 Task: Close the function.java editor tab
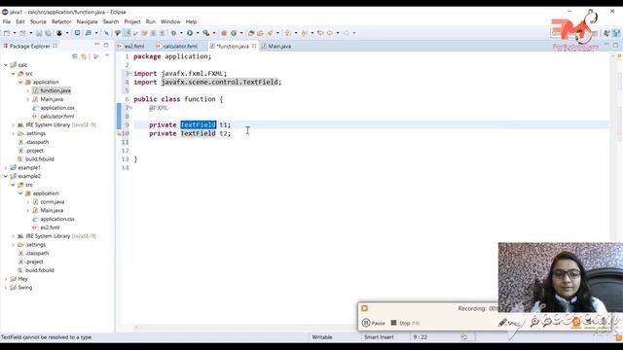tap(254, 46)
